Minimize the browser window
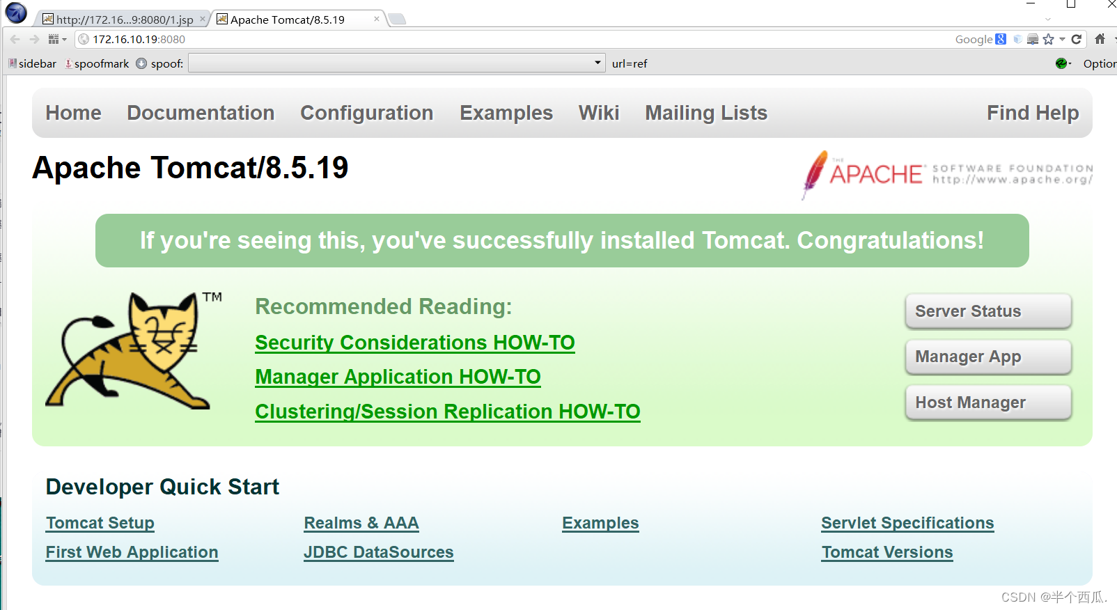Viewport: 1117px width, 610px height. click(1031, 4)
